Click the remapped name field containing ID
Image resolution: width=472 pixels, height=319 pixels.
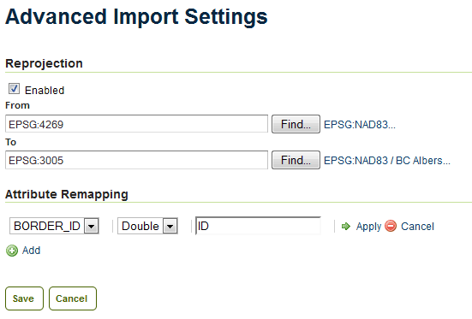[x=258, y=226]
